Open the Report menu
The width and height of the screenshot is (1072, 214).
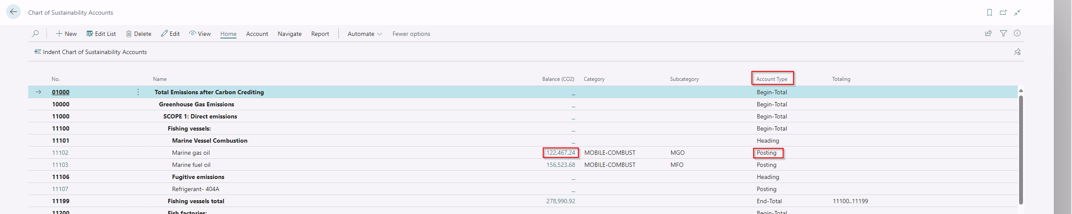320,34
